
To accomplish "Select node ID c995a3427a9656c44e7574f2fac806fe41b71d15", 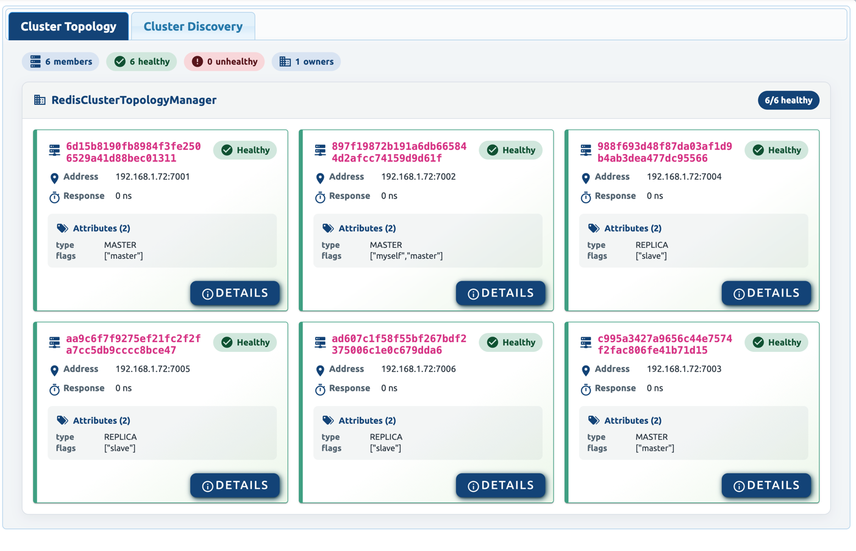I will pyautogui.click(x=665, y=345).
